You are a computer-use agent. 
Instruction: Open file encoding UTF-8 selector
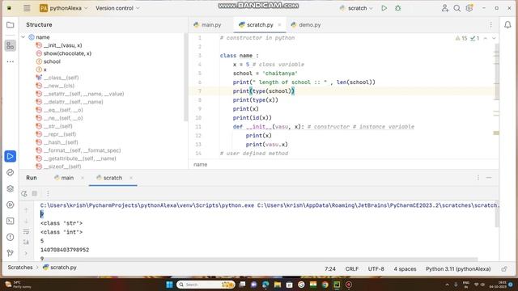pos(376,269)
